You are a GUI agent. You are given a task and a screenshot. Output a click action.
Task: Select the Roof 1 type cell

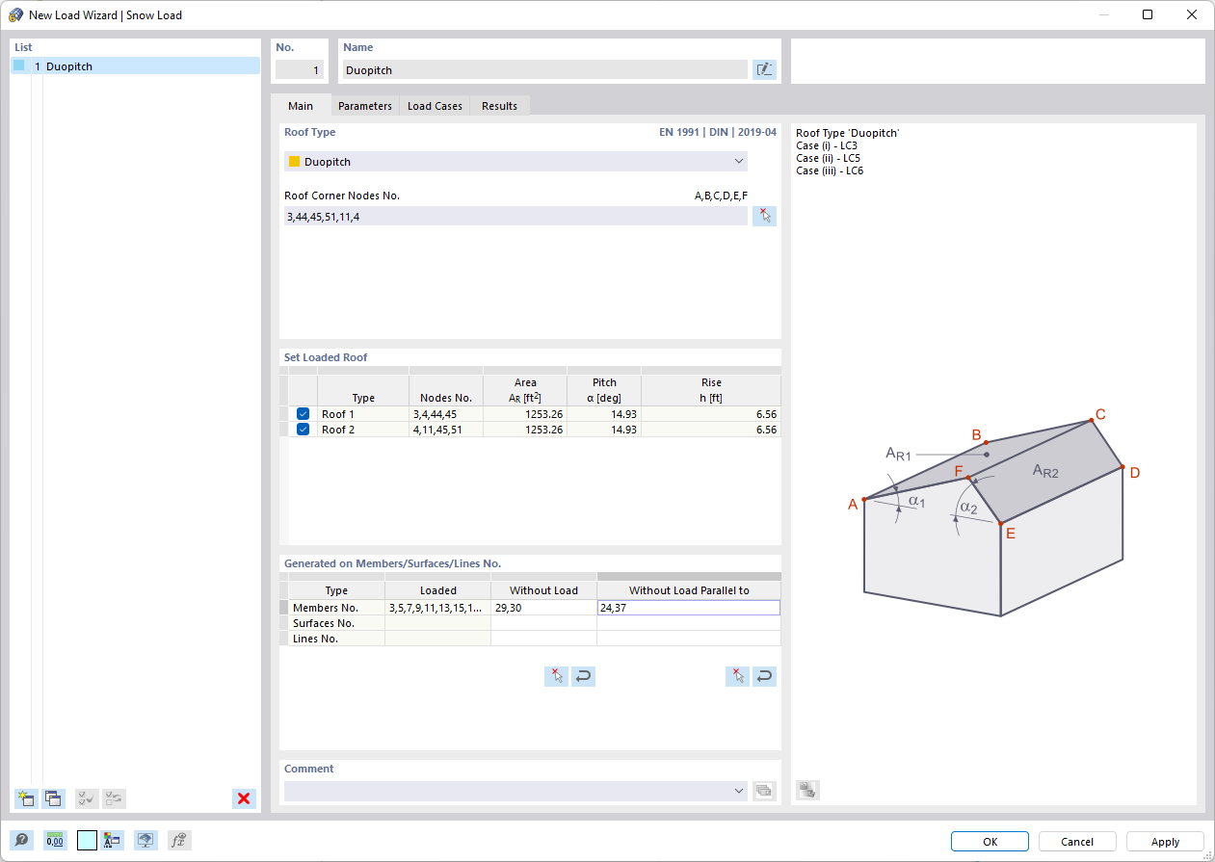(x=363, y=414)
